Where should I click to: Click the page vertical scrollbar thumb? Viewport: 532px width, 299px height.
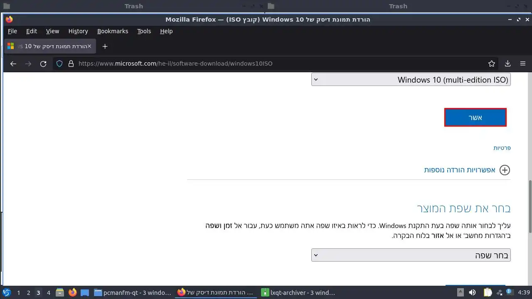pyautogui.click(x=530, y=206)
